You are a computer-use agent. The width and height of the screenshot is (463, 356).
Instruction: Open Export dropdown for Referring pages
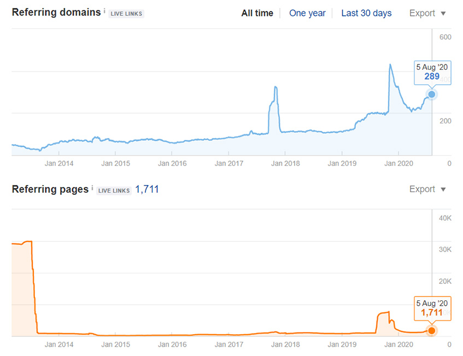427,189
